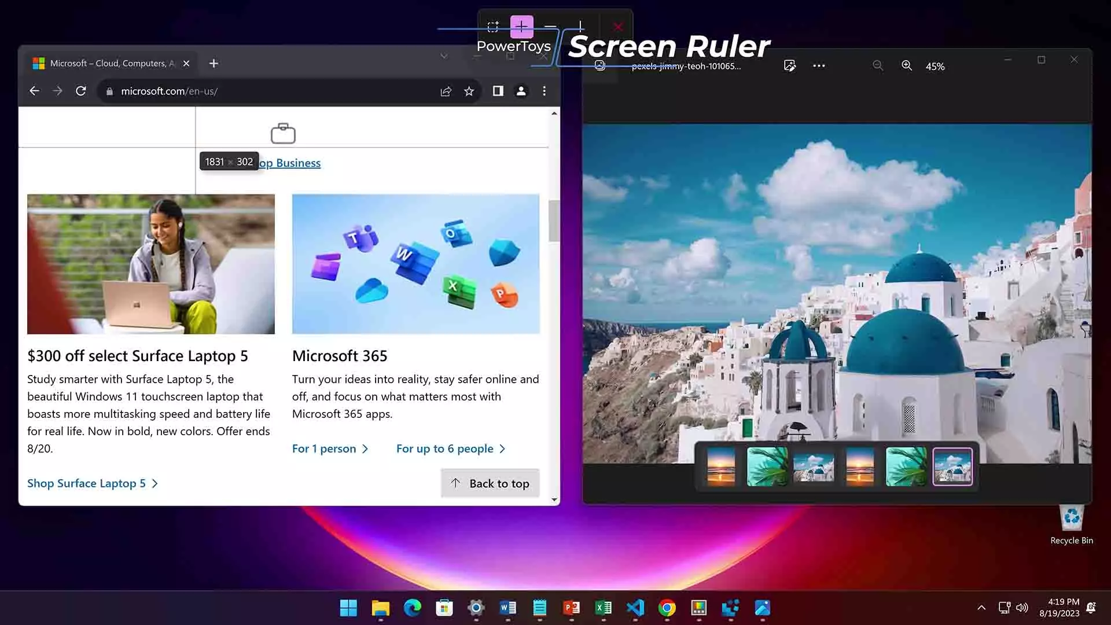Click the pexels-jimmy-teoh file name in Photos
Screen dimensions: 1111x625
pos(686,66)
